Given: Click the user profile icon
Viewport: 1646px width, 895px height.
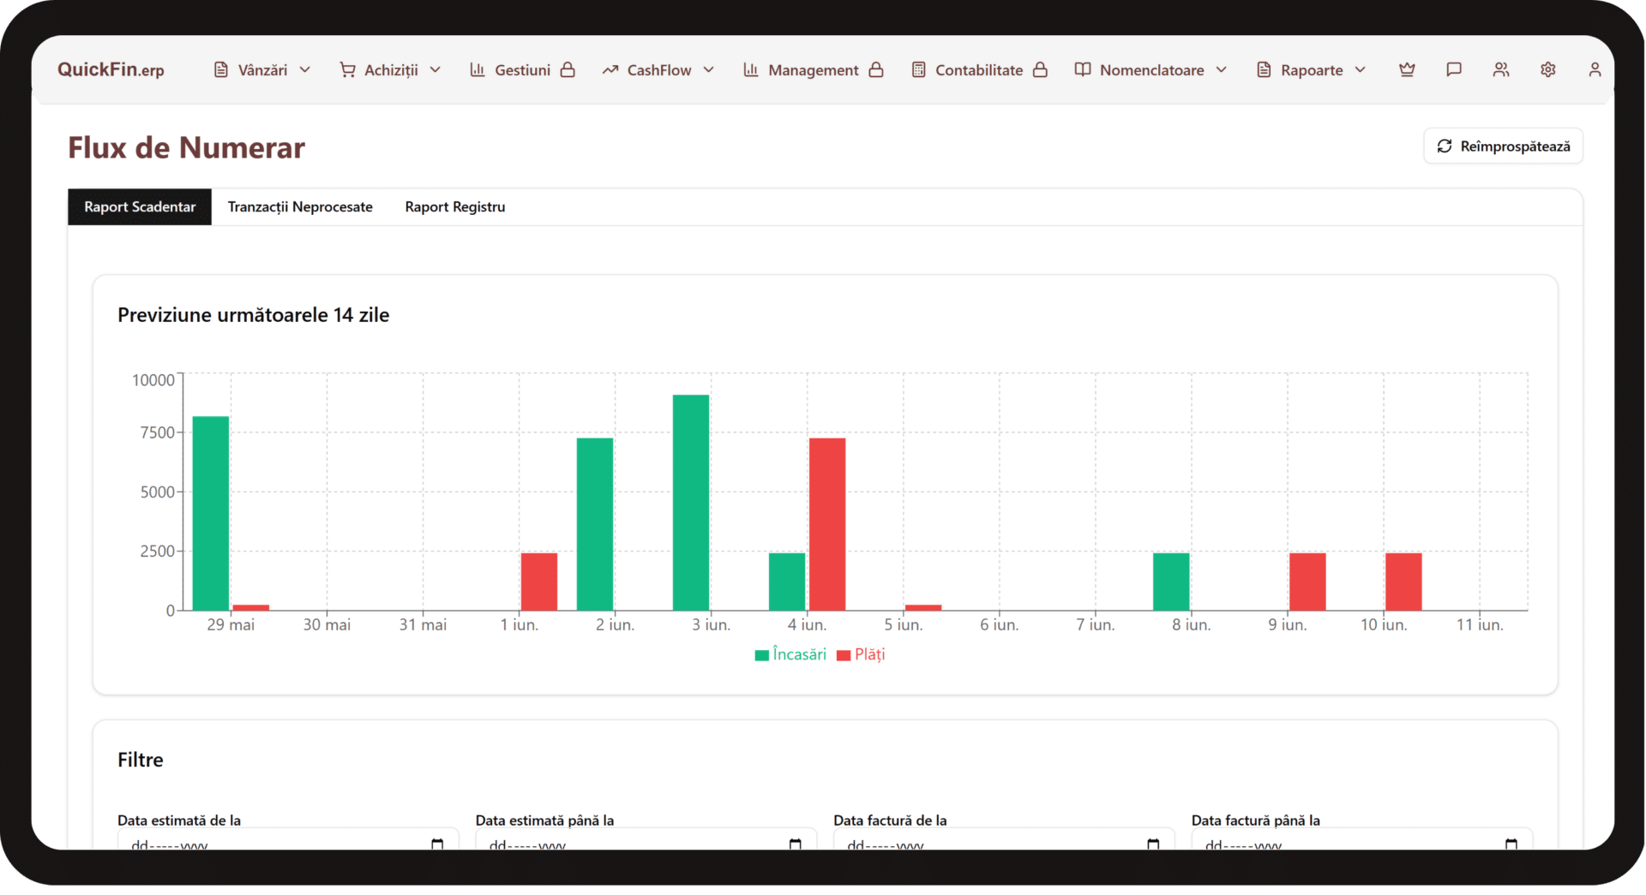Looking at the screenshot, I should [x=1595, y=69].
